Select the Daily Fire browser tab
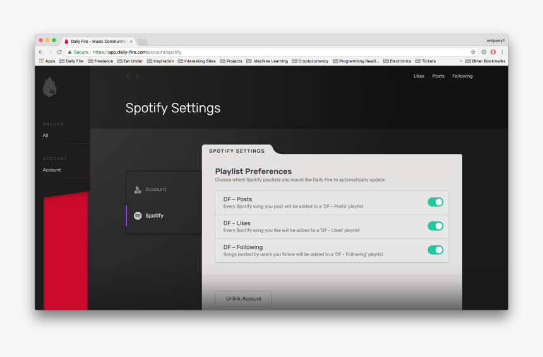 [98, 41]
